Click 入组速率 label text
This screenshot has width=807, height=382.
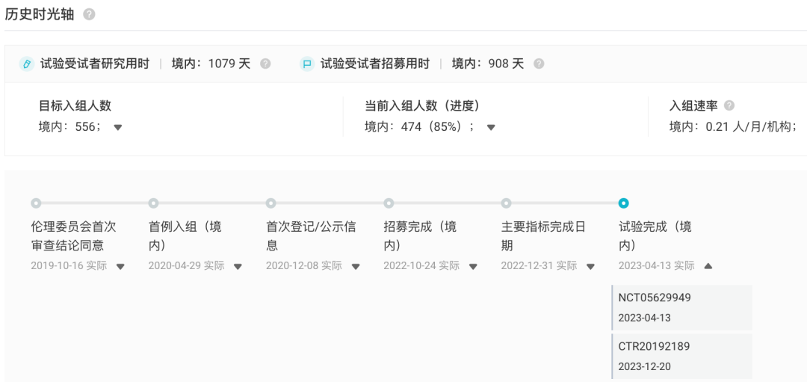coord(693,106)
